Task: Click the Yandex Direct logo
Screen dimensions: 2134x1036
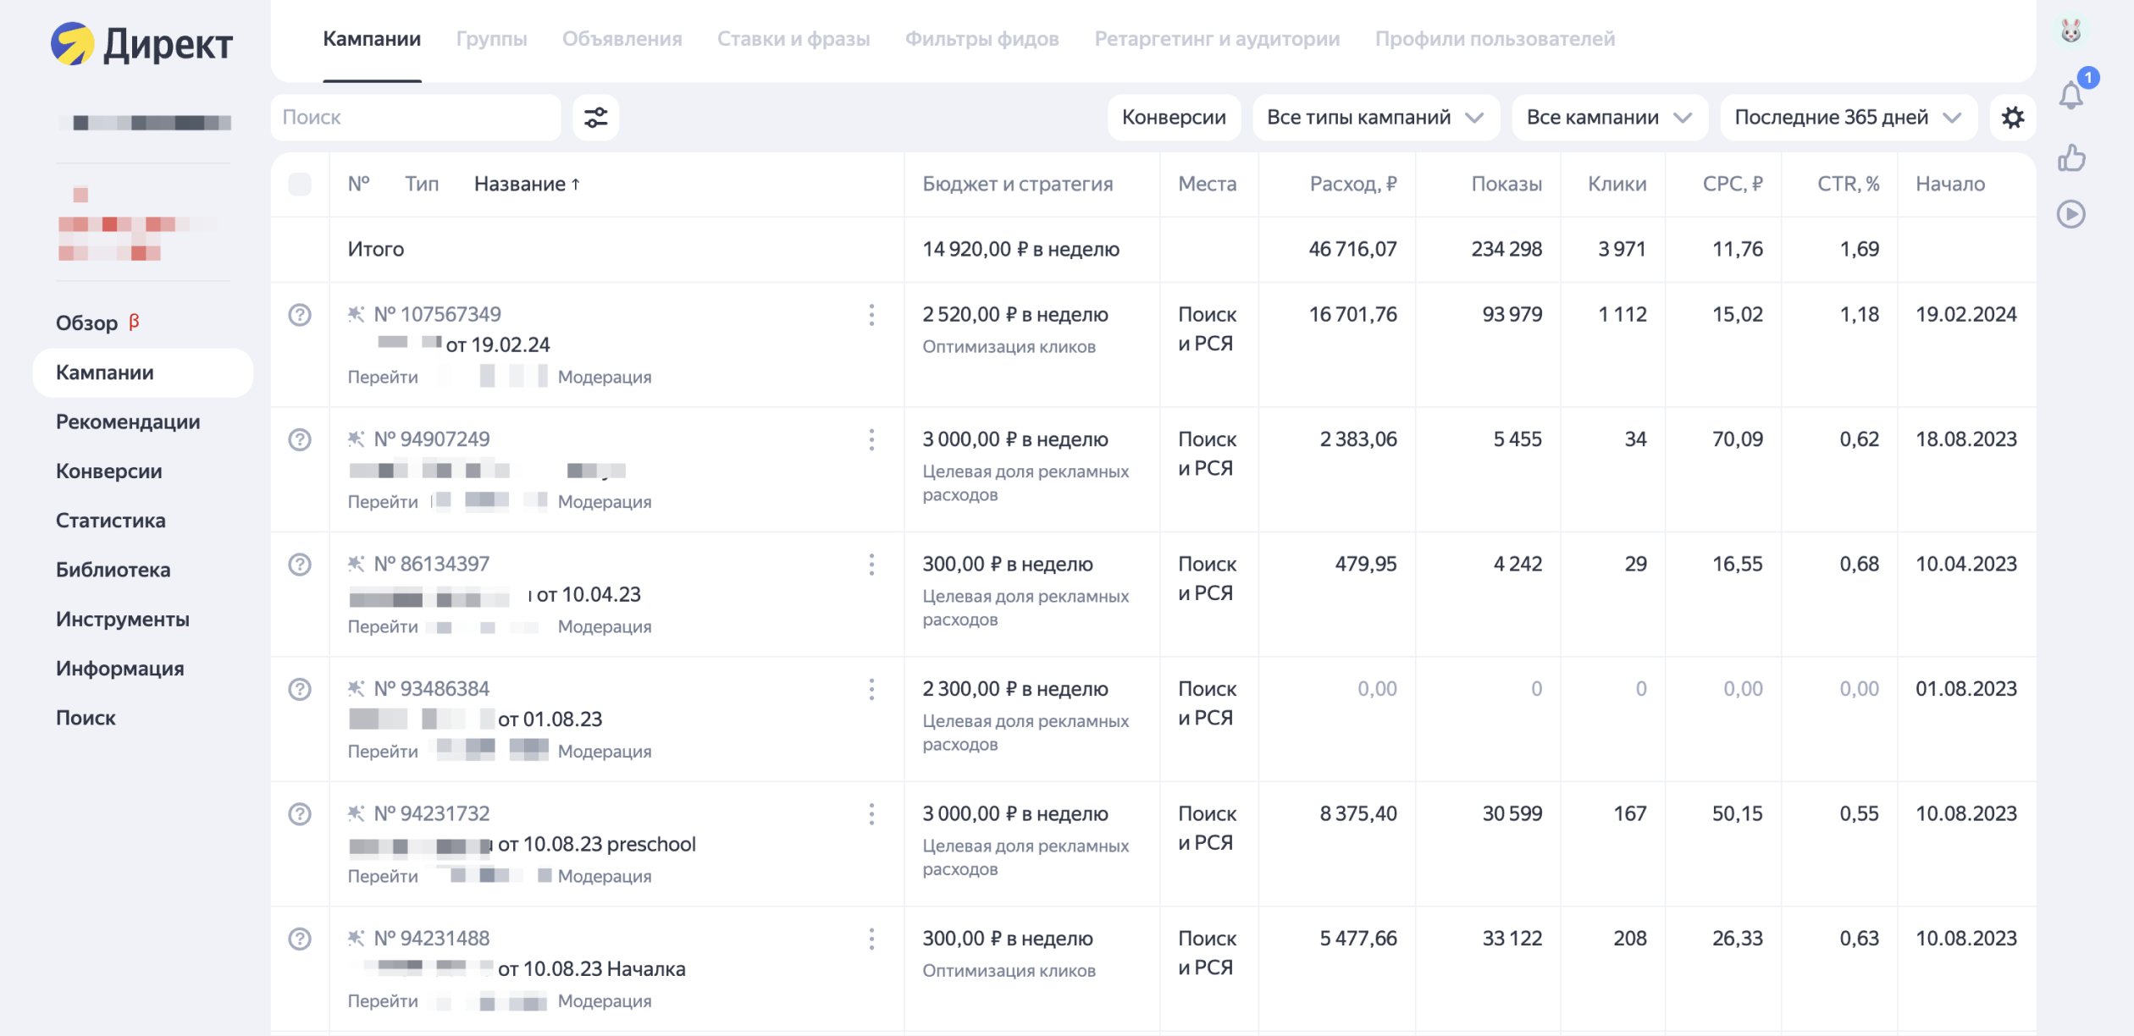Action: [141, 44]
